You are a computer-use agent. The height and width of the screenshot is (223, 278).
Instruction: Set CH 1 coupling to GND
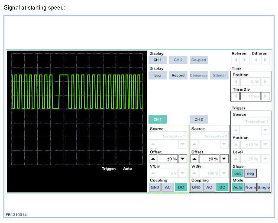154,187
